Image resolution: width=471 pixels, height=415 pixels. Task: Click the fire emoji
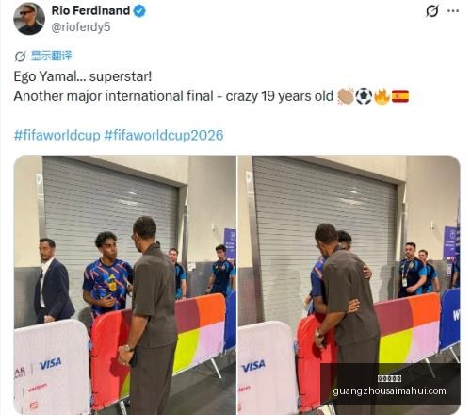[382, 96]
